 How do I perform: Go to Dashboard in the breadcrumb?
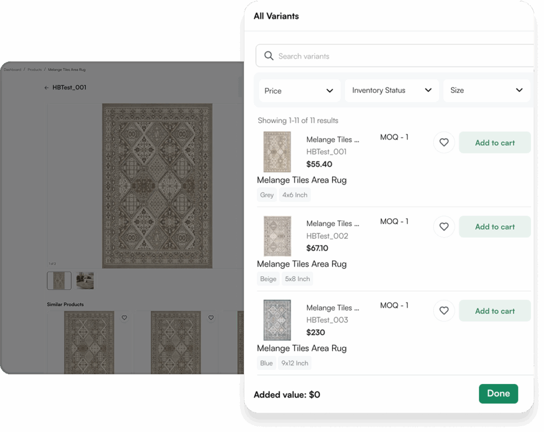click(12, 70)
